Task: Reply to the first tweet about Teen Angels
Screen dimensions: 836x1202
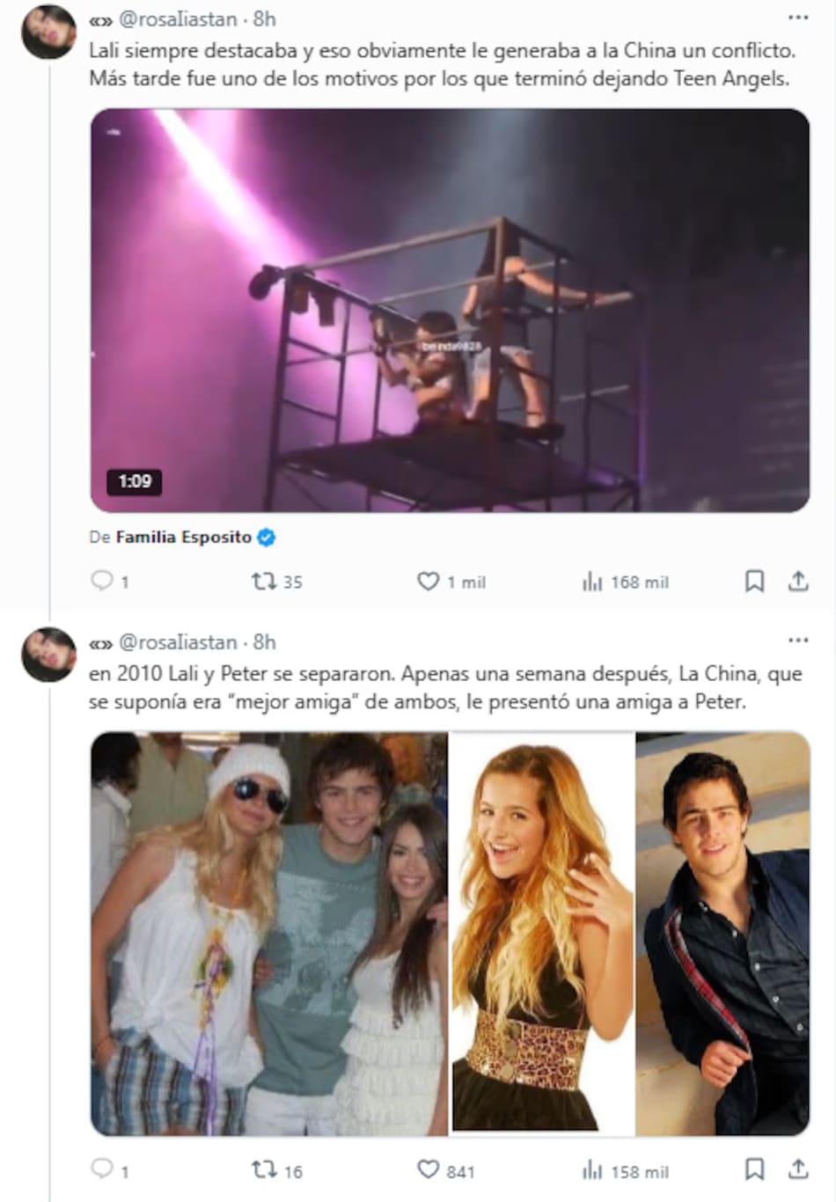Action: point(103,581)
